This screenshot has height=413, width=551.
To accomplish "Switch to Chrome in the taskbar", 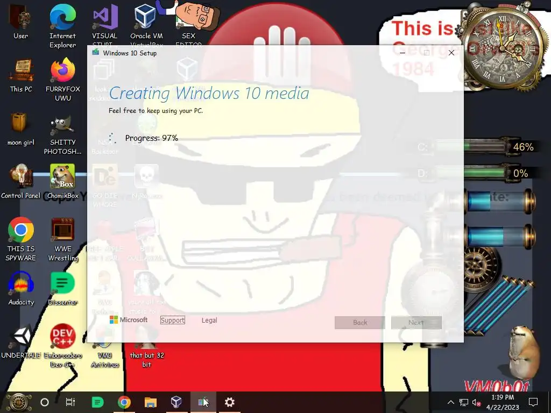I will [x=124, y=402].
